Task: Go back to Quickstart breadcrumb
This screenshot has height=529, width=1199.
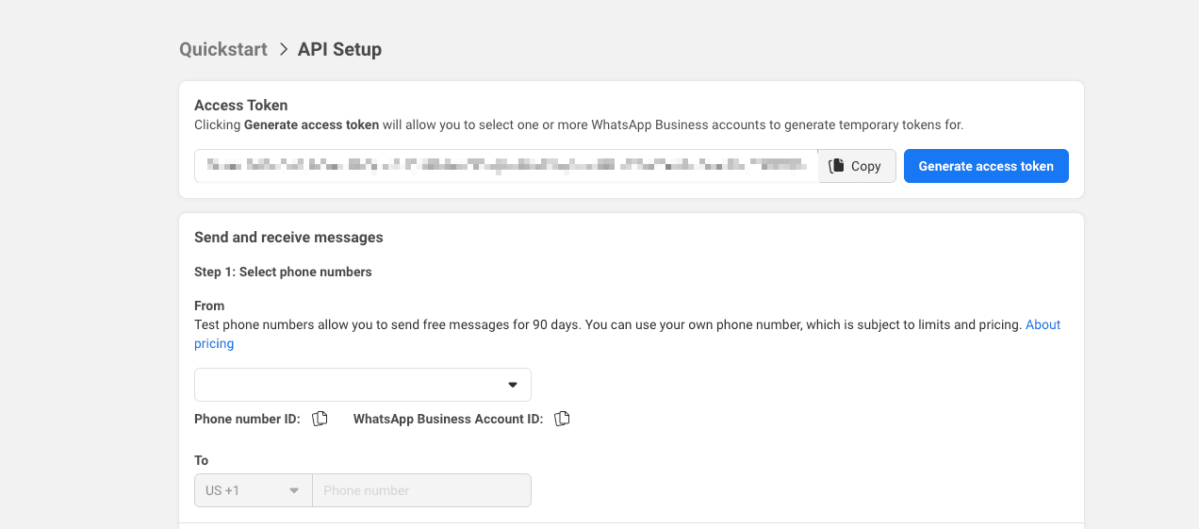Action: click(x=223, y=49)
